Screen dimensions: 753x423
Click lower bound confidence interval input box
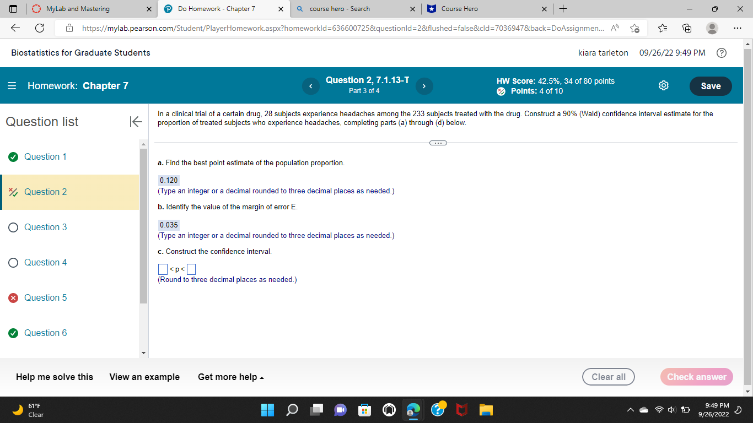163,269
